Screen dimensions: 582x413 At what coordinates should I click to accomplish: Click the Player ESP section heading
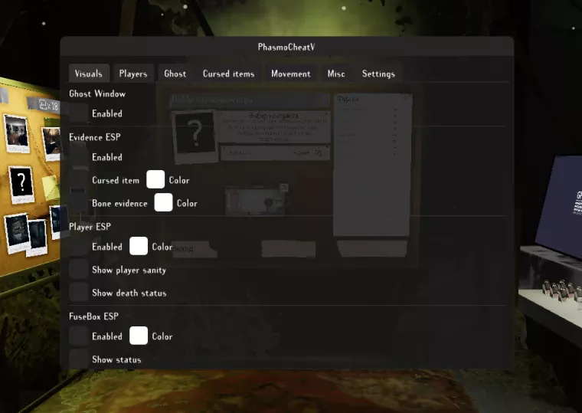pos(90,227)
